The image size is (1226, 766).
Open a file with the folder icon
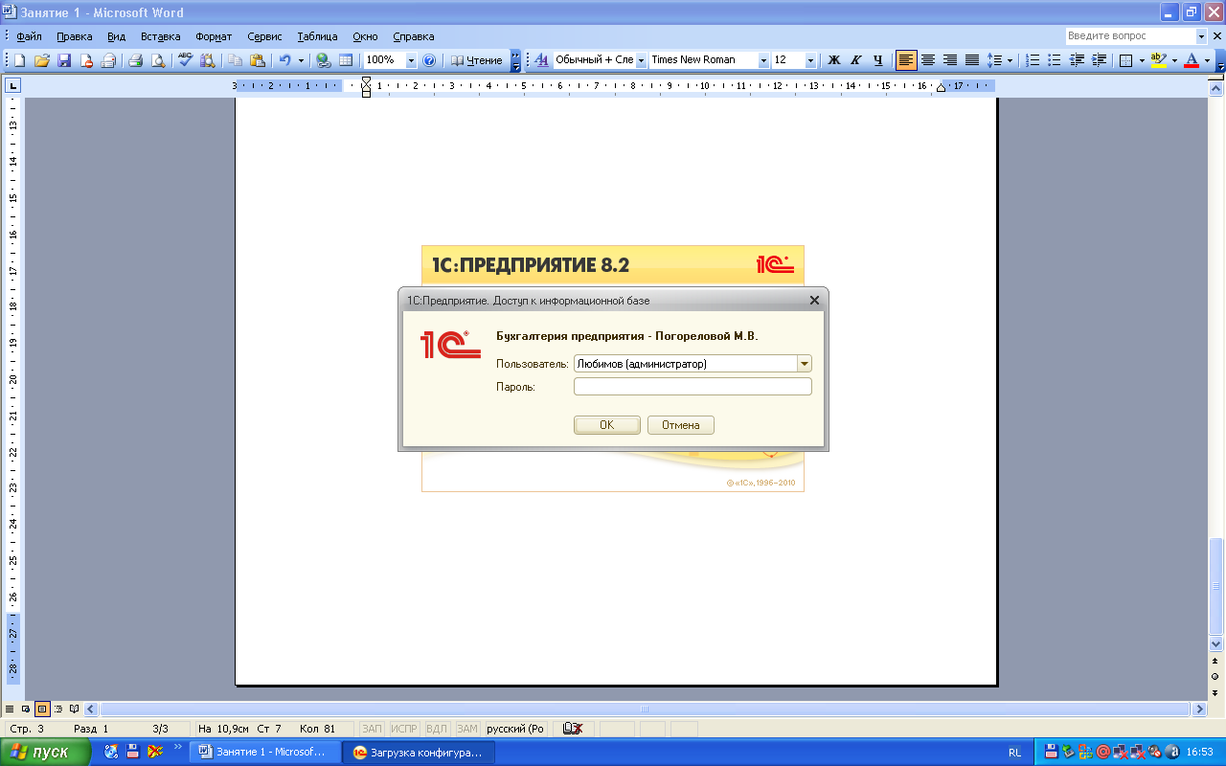[41, 60]
